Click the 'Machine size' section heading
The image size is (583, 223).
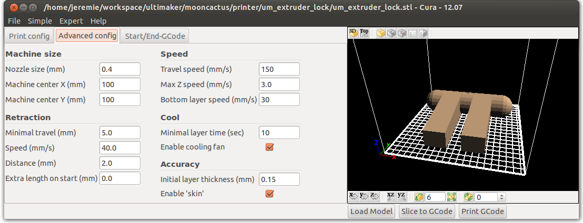[34, 54]
